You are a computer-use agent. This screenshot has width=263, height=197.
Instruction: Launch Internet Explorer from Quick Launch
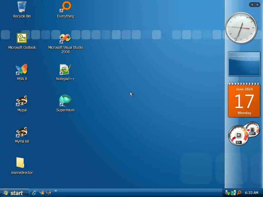(x=34, y=193)
